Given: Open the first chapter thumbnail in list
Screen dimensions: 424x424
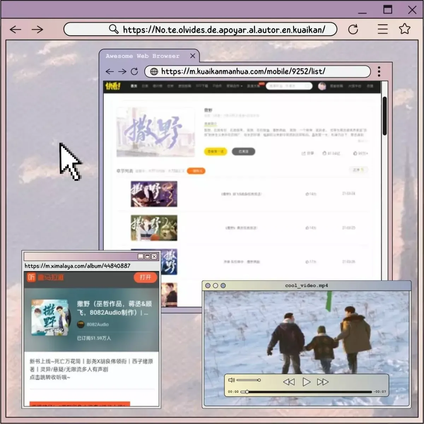Looking at the screenshot, I should (x=154, y=194).
